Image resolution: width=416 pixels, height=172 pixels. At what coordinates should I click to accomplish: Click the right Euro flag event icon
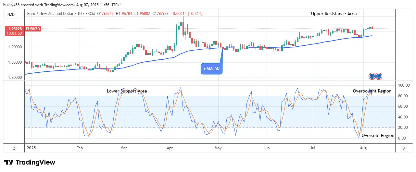point(379,77)
